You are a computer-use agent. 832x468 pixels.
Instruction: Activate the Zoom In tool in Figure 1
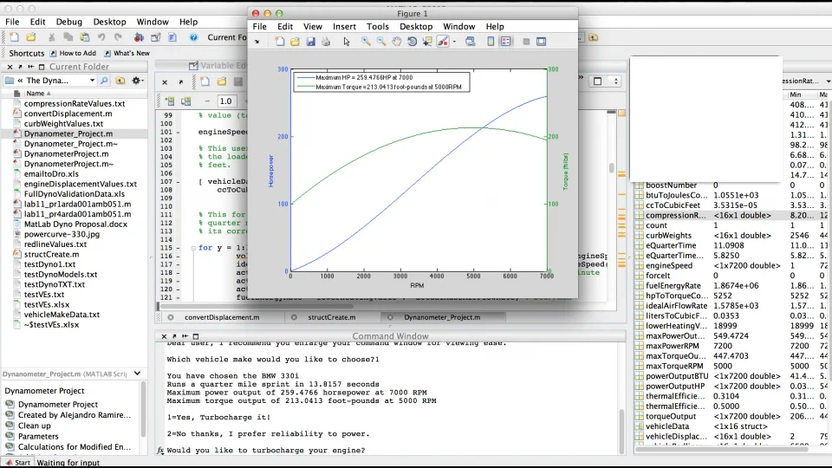(366, 42)
